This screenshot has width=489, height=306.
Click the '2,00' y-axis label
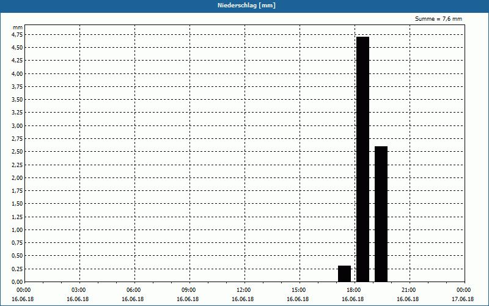[17, 177]
